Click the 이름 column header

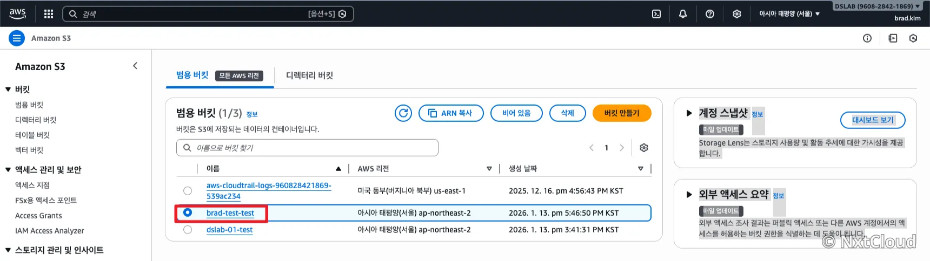click(x=213, y=169)
